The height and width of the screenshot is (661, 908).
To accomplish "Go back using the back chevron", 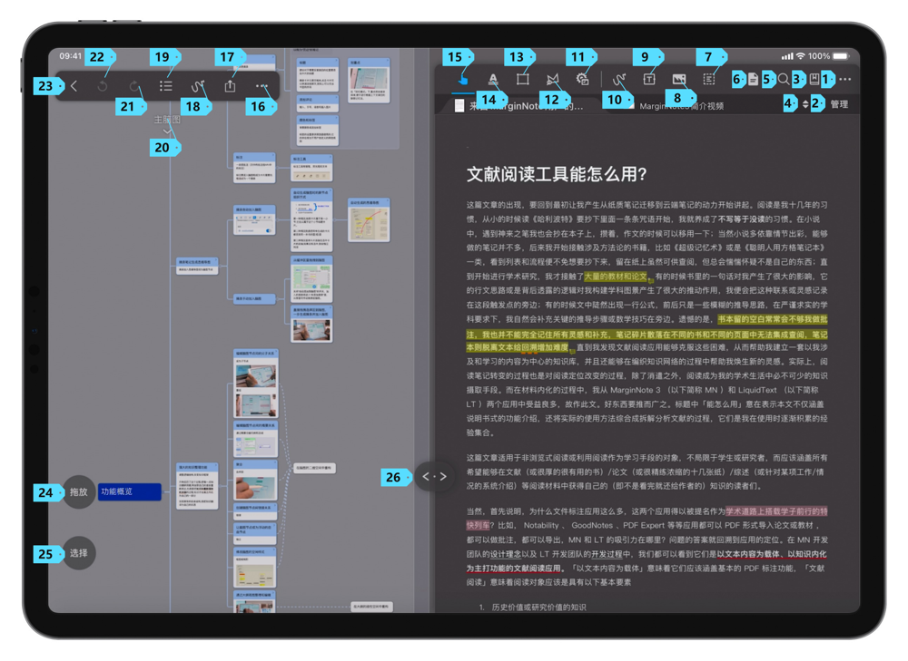I will [74, 86].
